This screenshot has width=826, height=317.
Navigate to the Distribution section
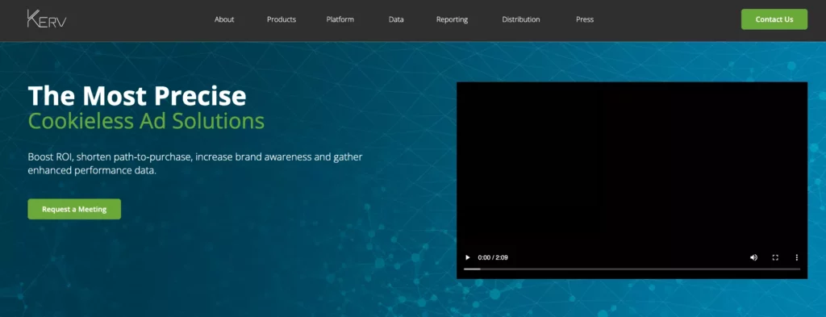[521, 19]
